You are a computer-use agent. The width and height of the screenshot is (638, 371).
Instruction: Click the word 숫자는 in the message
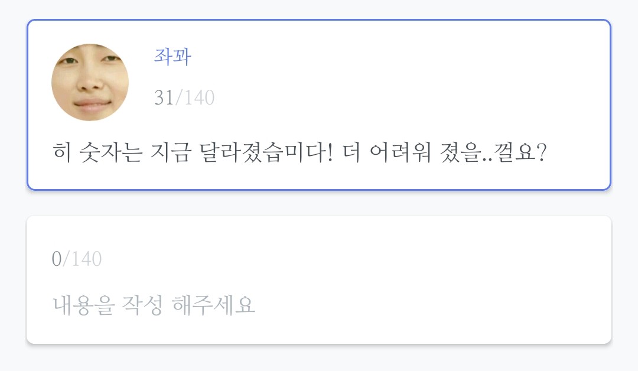tap(112, 154)
